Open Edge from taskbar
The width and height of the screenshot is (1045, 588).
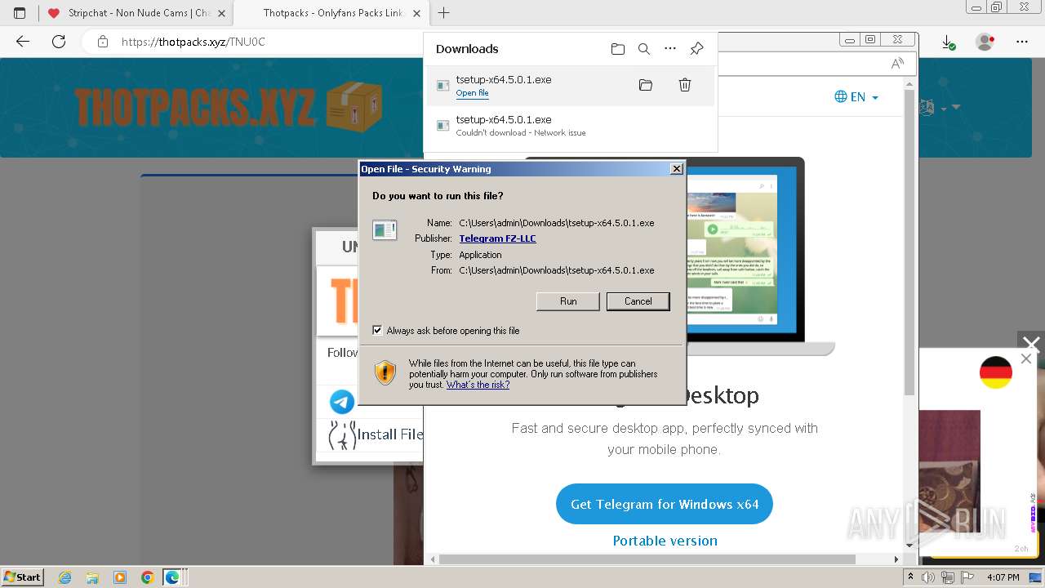point(172,577)
